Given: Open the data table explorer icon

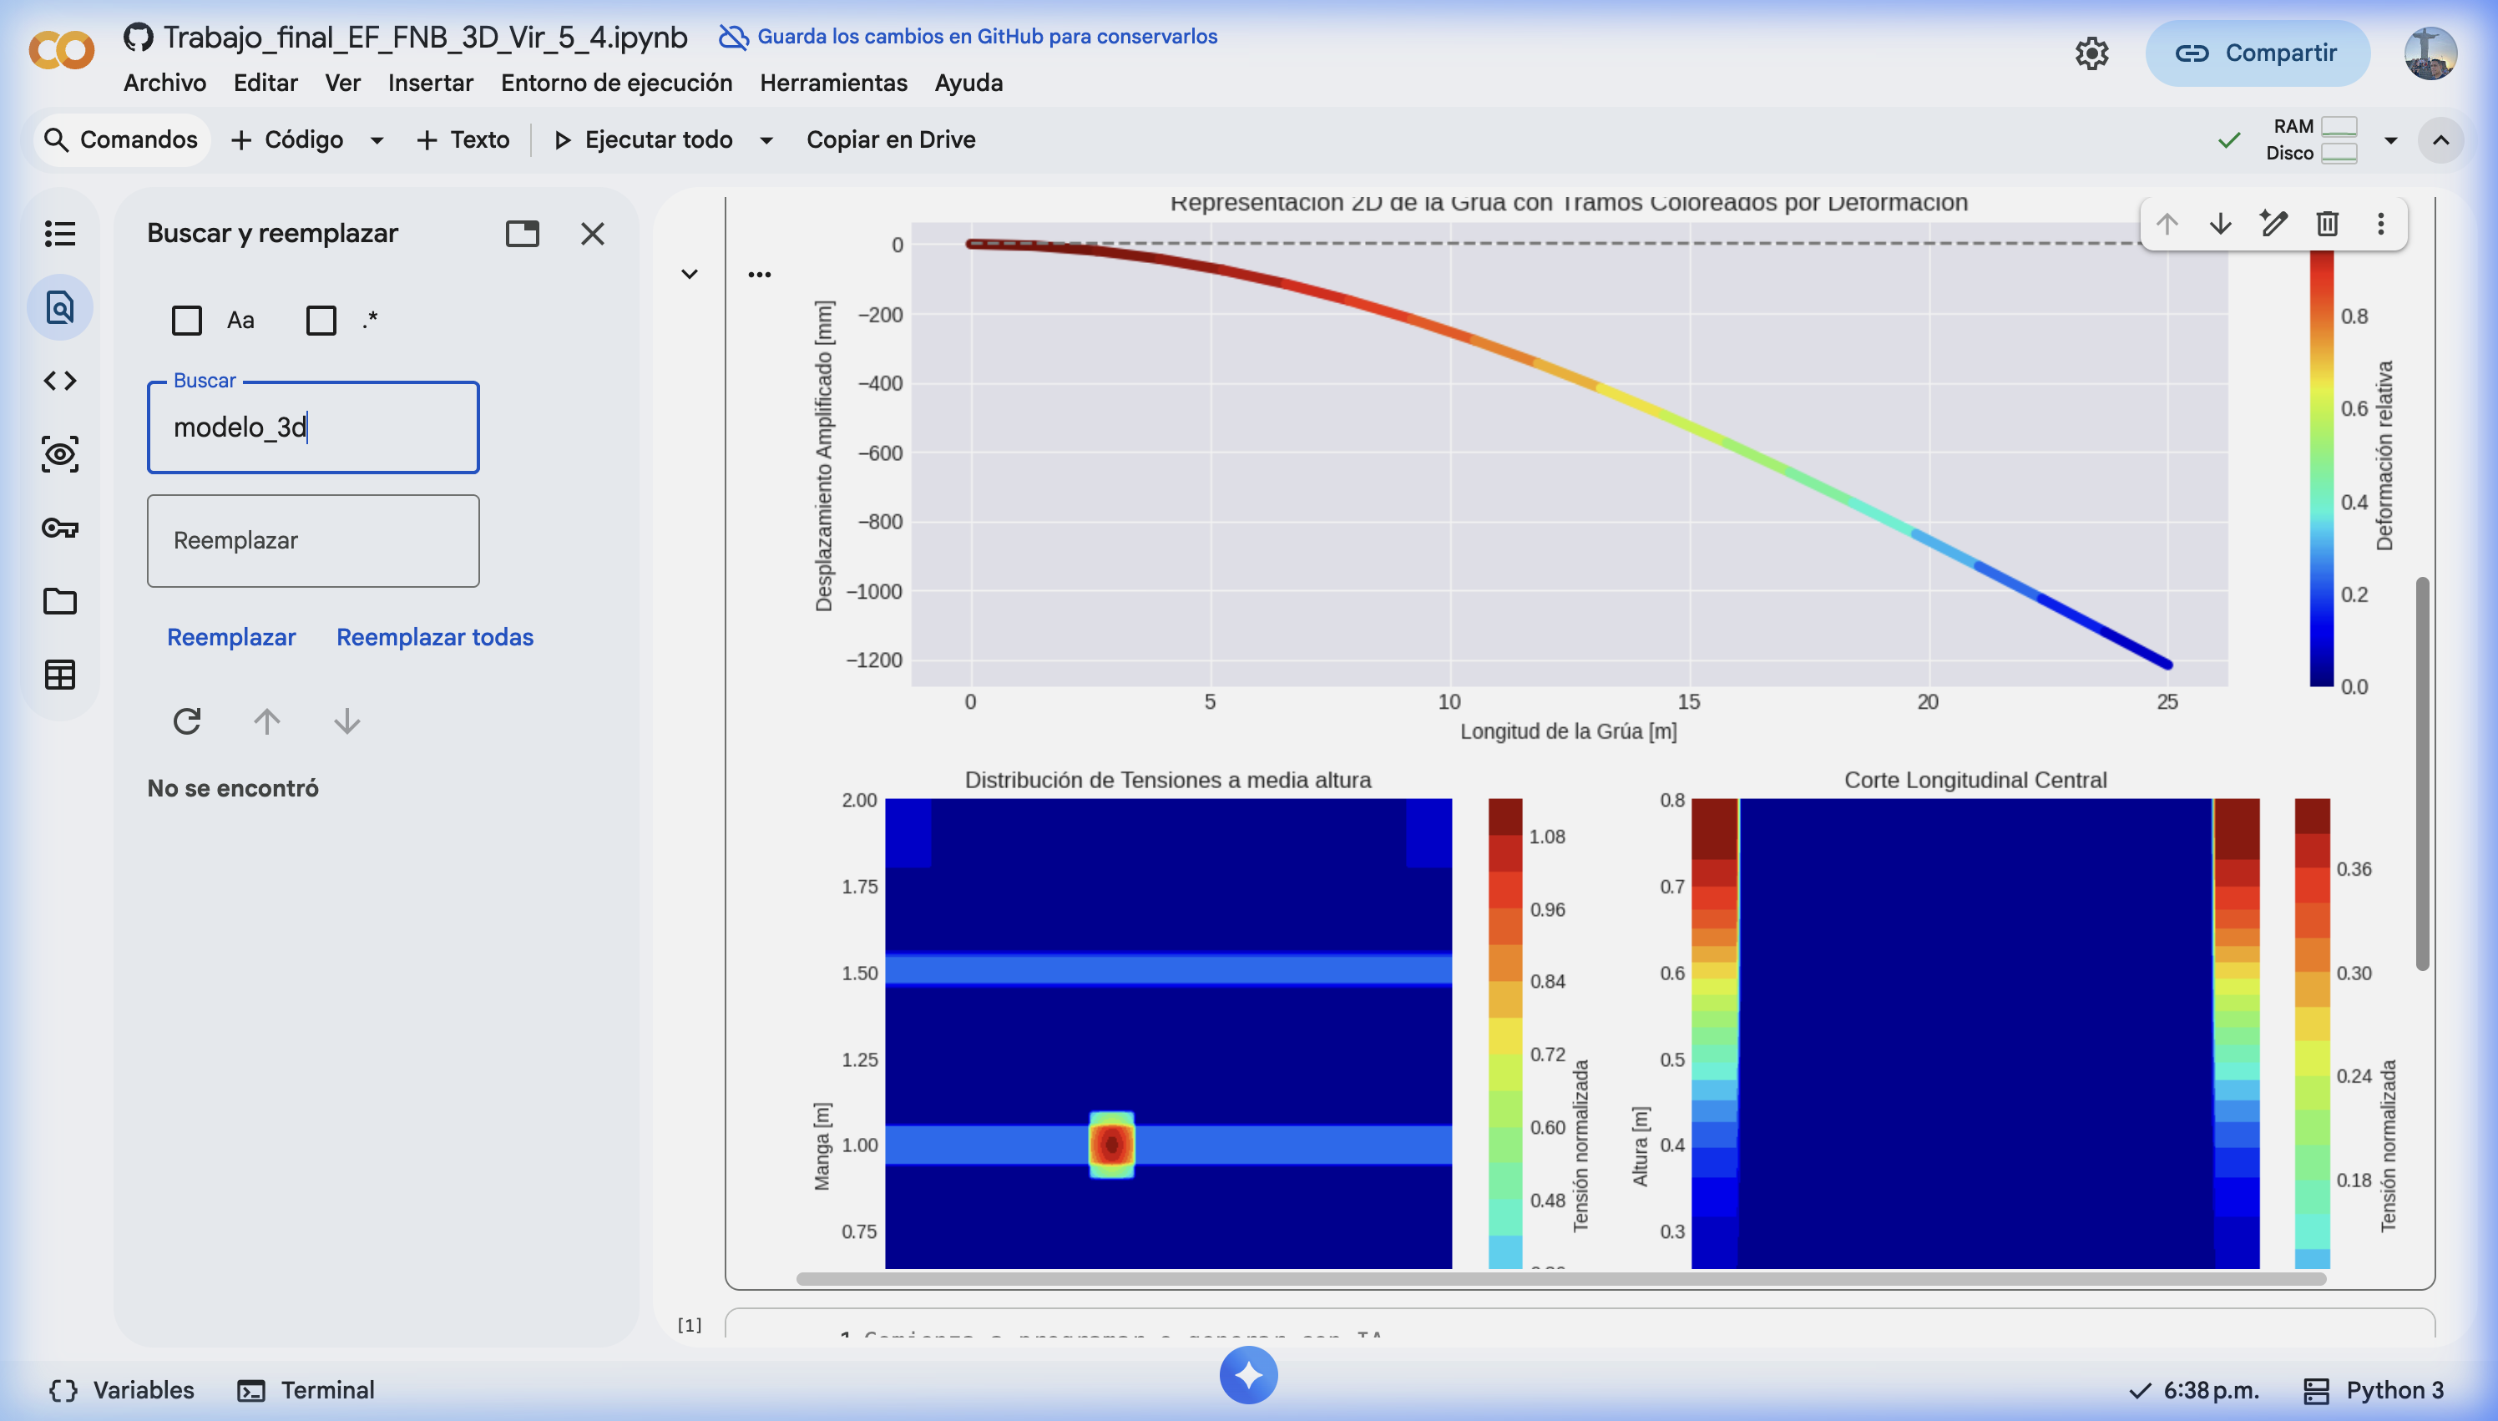Looking at the screenshot, I should pos(59,675).
